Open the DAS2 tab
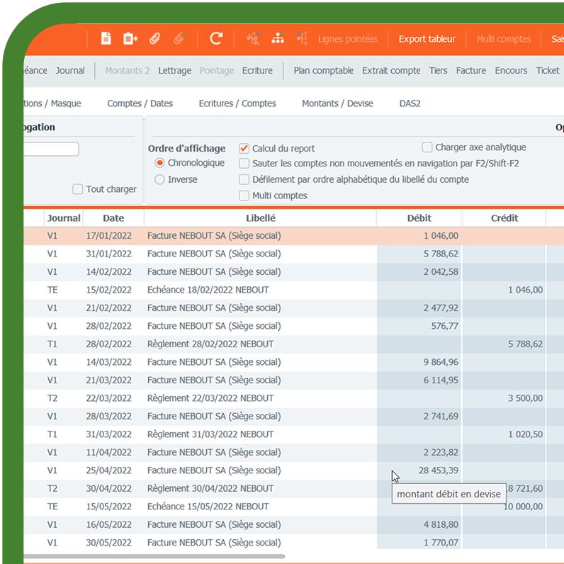564x564 pixels. click(x=410, y=103)
